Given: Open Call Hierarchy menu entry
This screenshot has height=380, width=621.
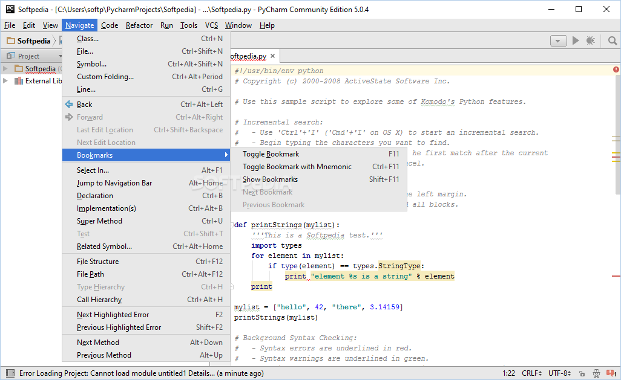Looking at the screenshot, I should [146, 299].
